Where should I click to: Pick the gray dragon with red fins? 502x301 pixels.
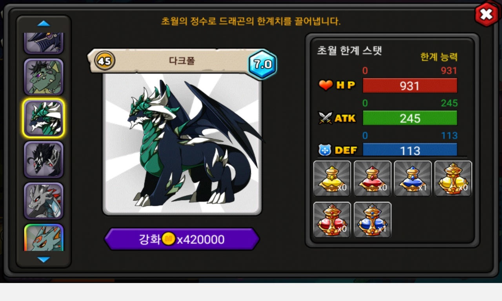[44, 201]
